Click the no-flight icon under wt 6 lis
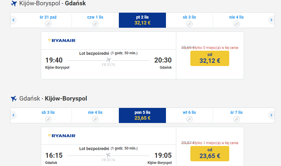281x166 pixels. pyautogui.click(x=189, y=119)
